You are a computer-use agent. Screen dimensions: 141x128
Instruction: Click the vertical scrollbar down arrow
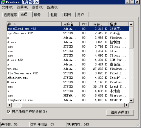(131, 101)
